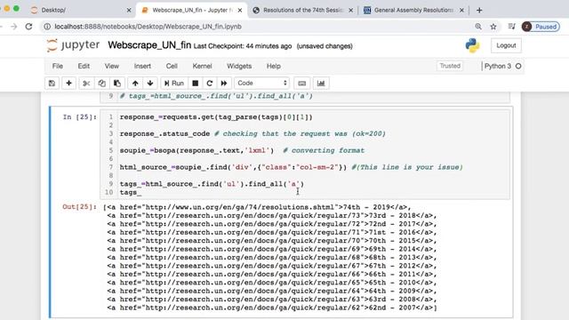Copy selected cells icon
This screenshot has height=320, width=569.
click(101, 83)
